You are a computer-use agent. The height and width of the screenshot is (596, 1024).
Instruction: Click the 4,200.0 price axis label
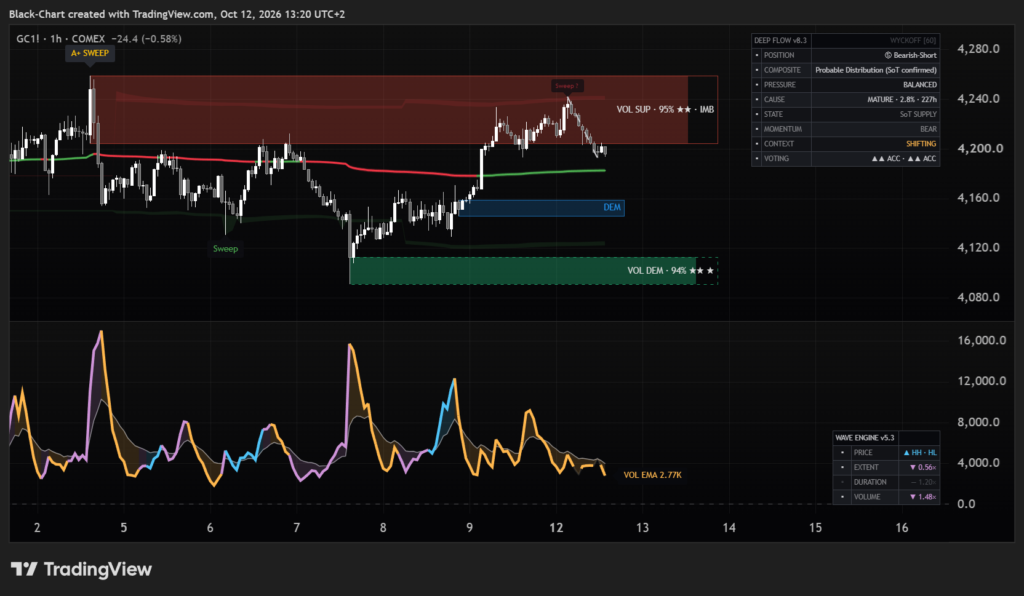coord(980,148)
